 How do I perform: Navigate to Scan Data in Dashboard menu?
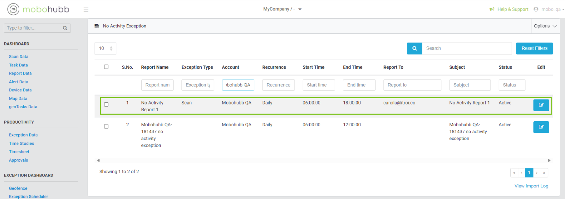(x=19, y=57)
